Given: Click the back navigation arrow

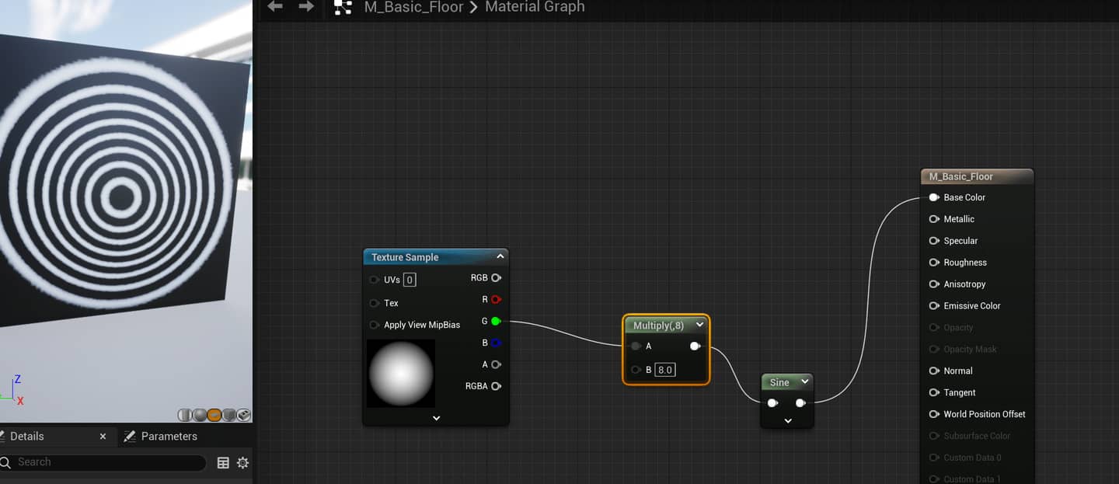Looking at the screenshot, I should 274,7.
